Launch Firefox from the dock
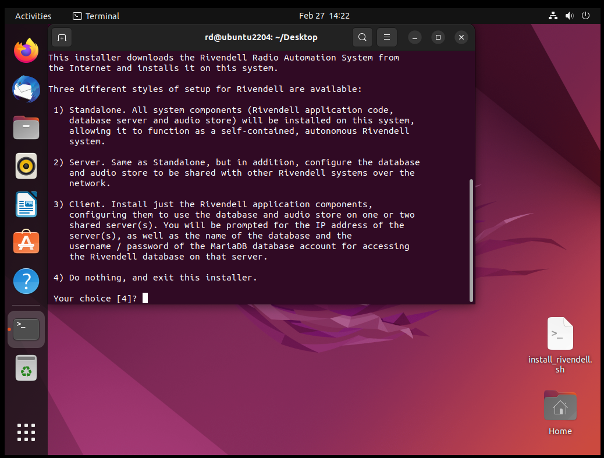Screen dimensions: 604x458 click(x=26, y=51)
